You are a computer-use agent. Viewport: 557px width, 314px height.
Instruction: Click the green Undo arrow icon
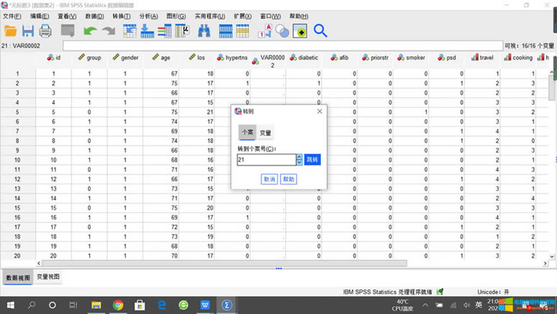[x=90, y=31]
